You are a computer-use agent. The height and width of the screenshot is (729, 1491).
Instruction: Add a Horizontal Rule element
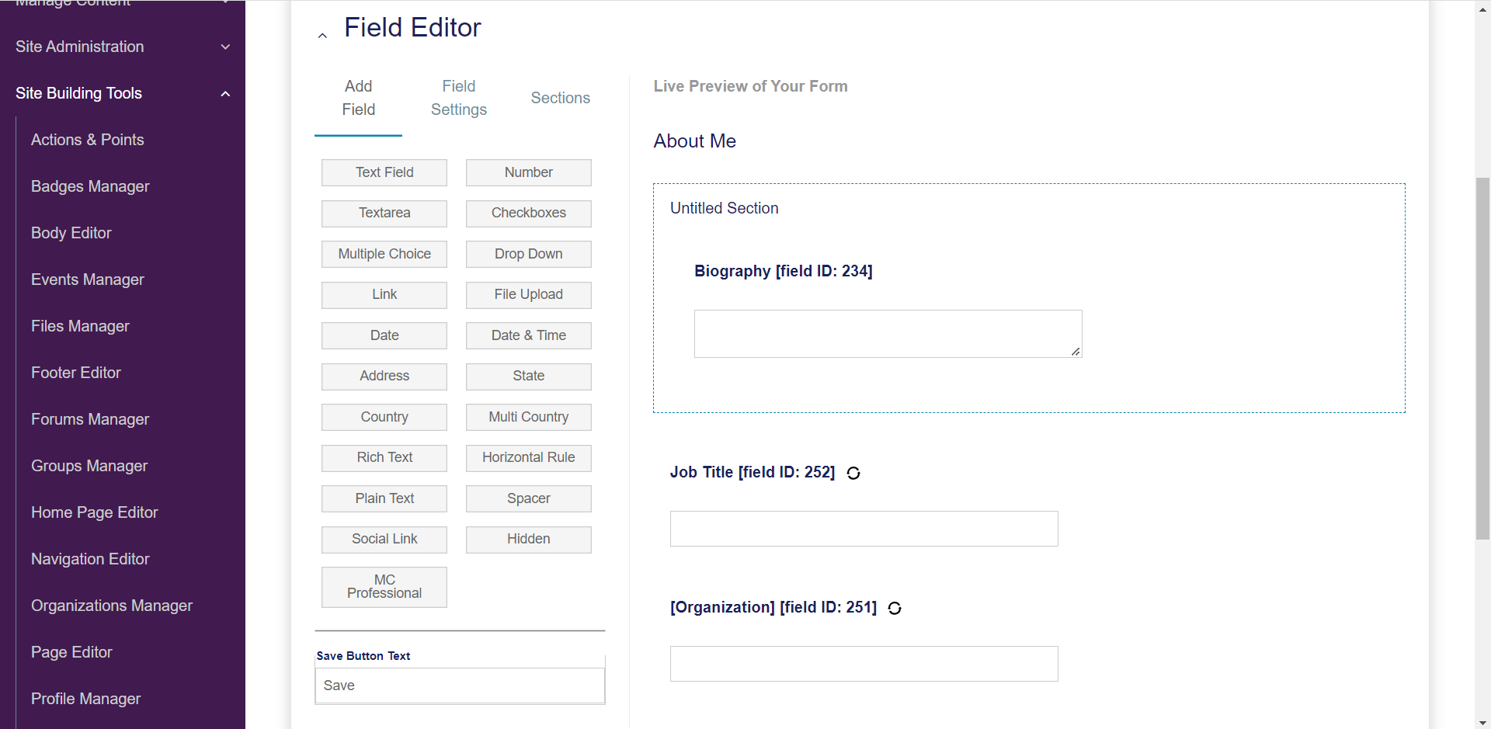(528, 457)
